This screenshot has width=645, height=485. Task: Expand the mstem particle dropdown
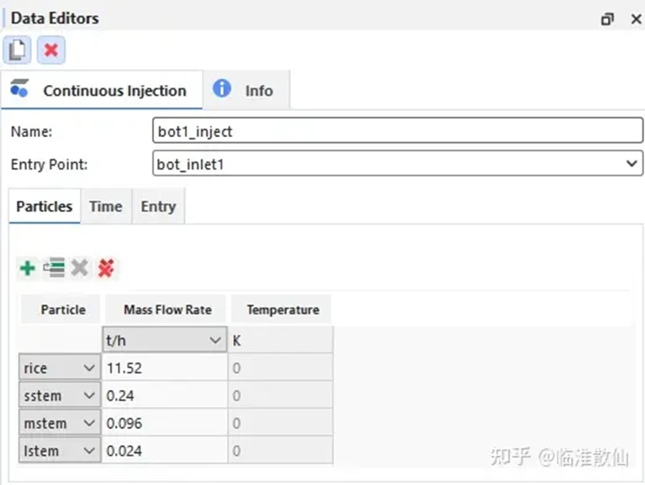[x=60, y=423]
